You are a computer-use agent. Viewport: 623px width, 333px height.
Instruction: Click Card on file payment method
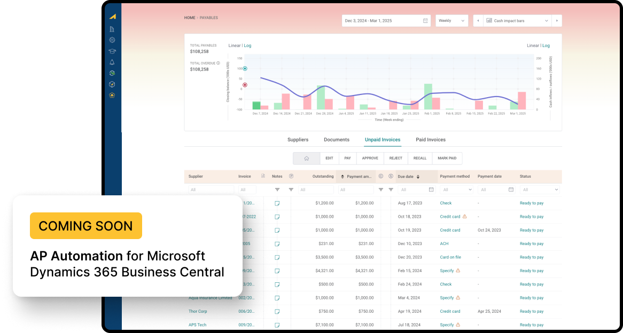pyautogui.click(x=450, y=257)
